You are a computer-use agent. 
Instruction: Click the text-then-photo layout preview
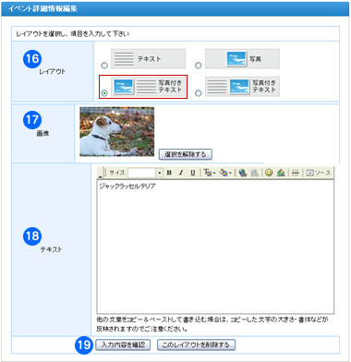pyautogui.click(x=242, y=87)
